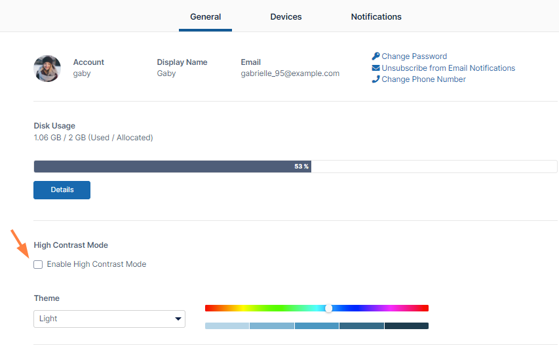Select the darkest navy theme swatch
Viewport: 559px width, 356px height.
[406, 326]
